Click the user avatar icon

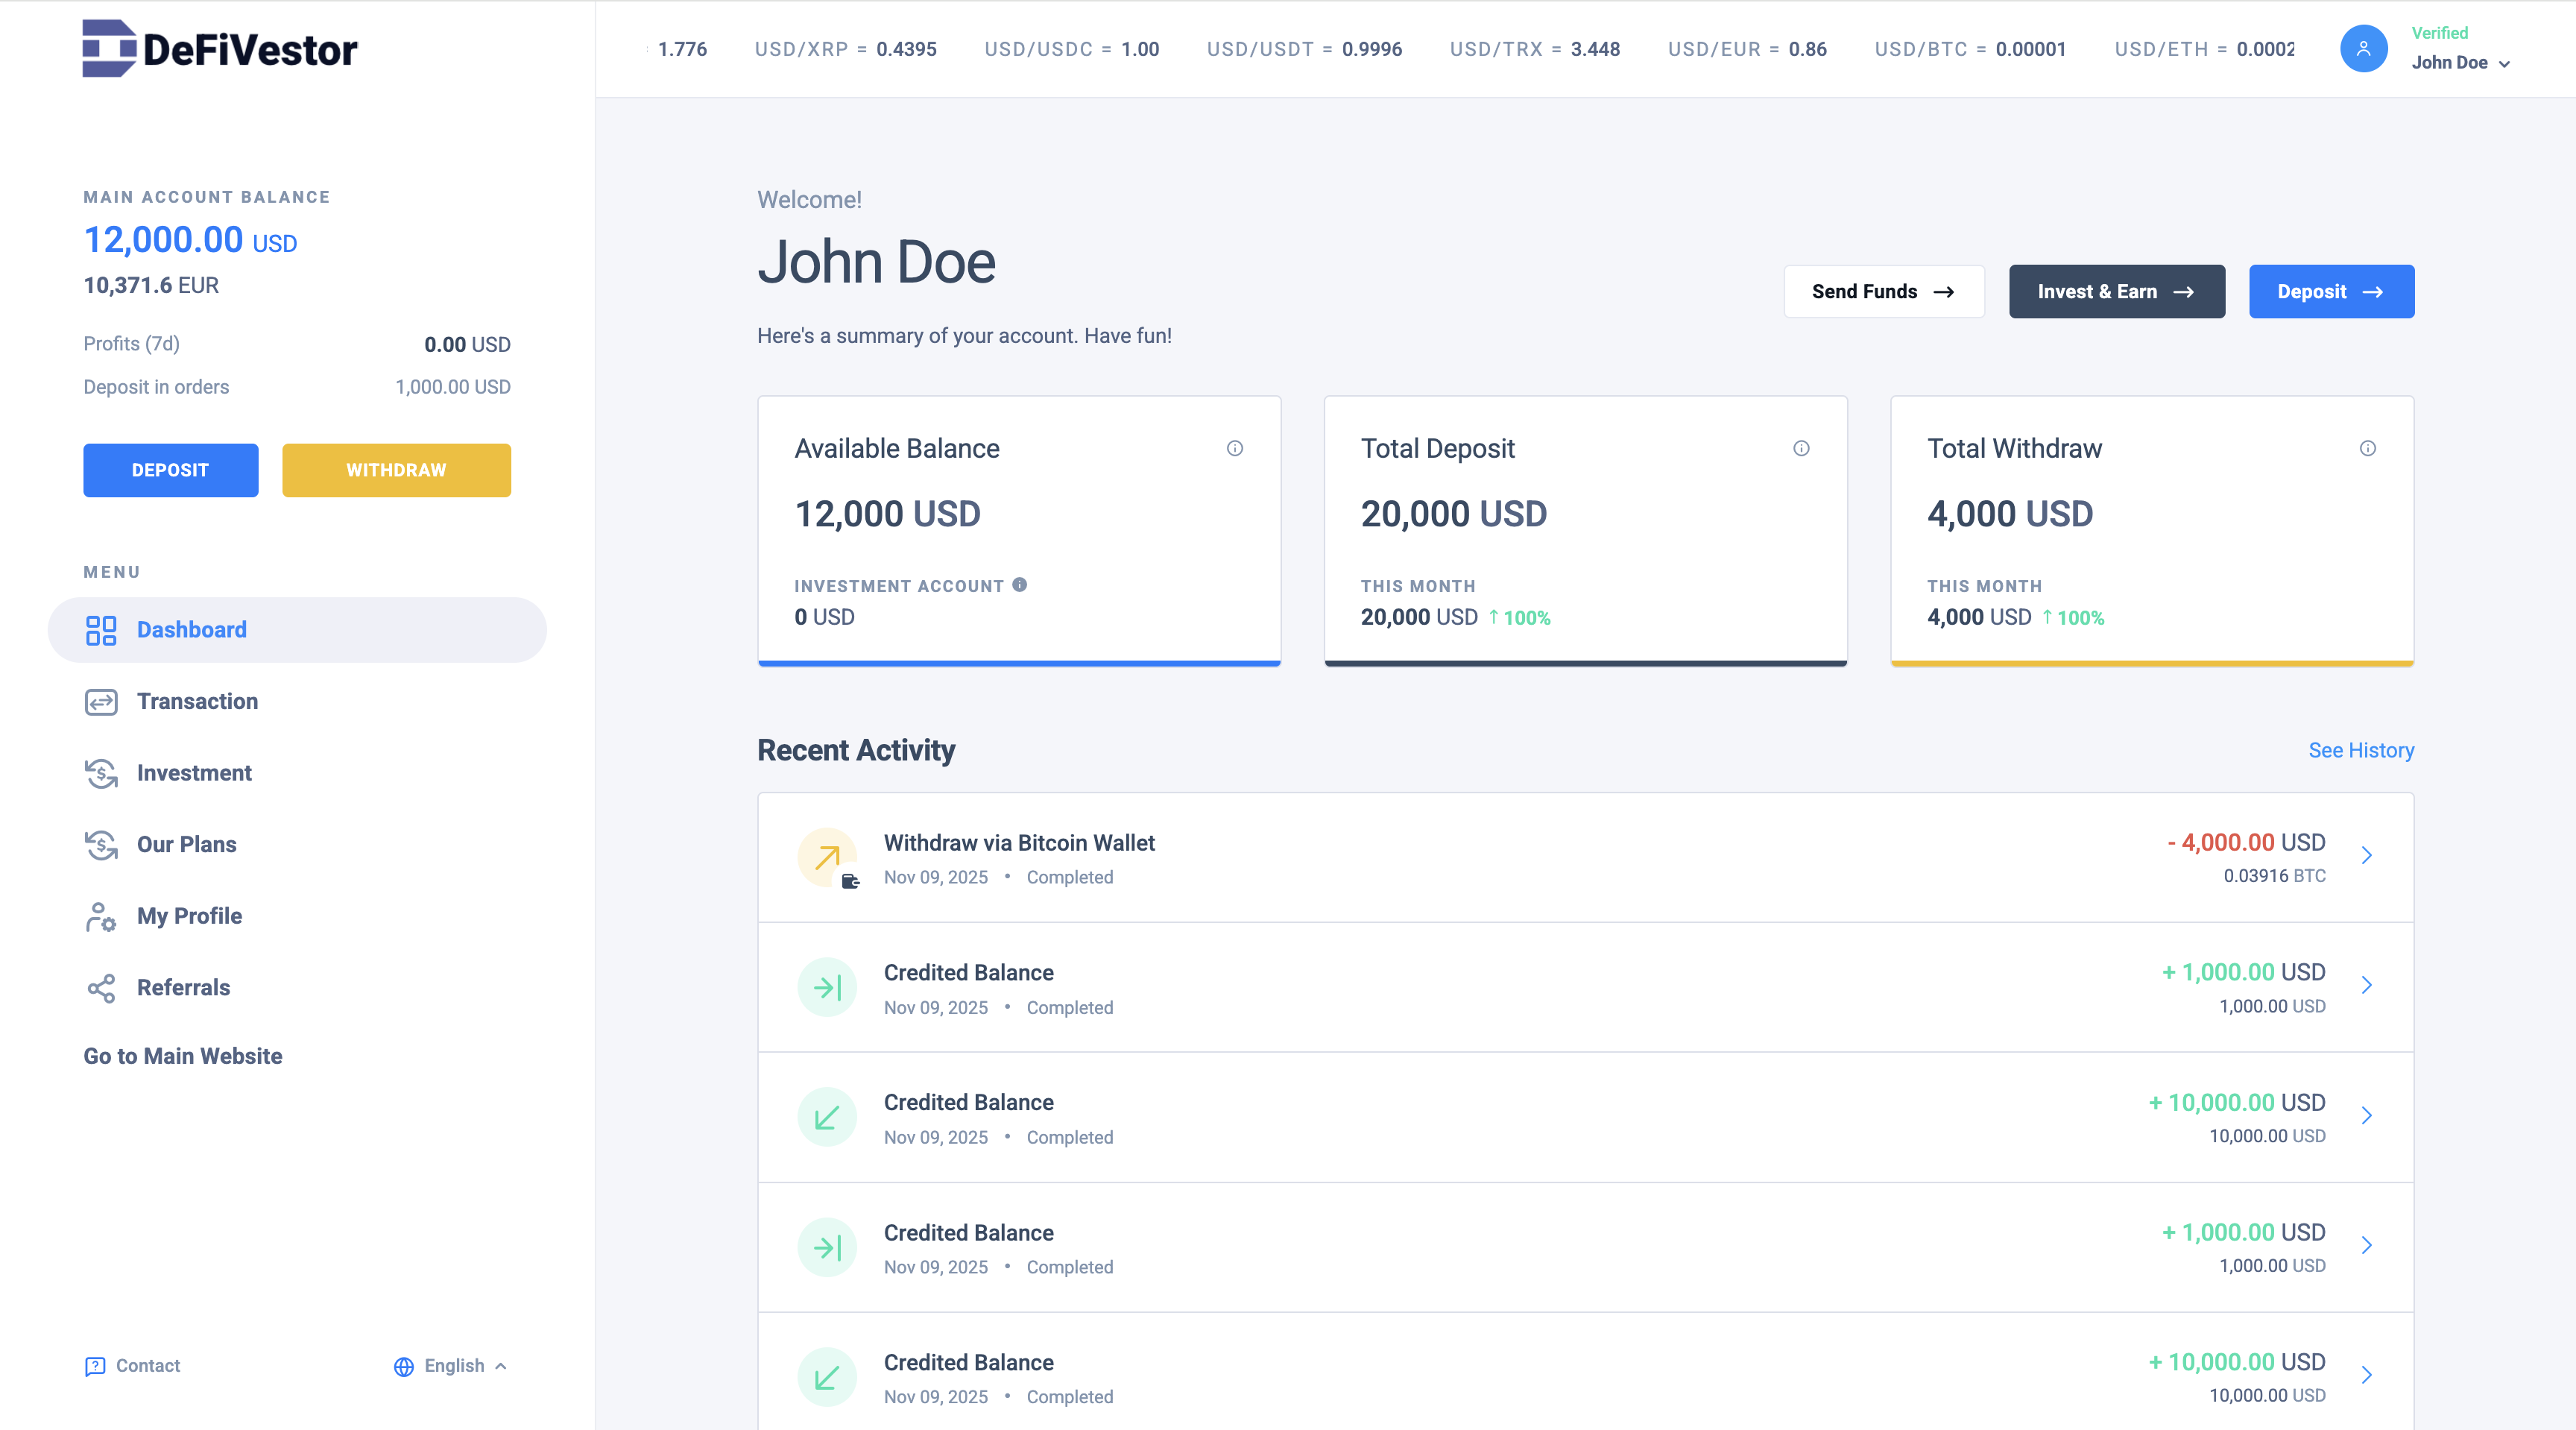coord(2363,48)
